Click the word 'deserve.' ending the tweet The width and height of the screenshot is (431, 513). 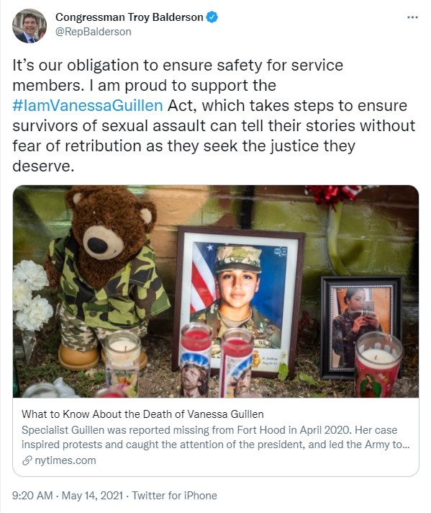click(x=43, y=166)
